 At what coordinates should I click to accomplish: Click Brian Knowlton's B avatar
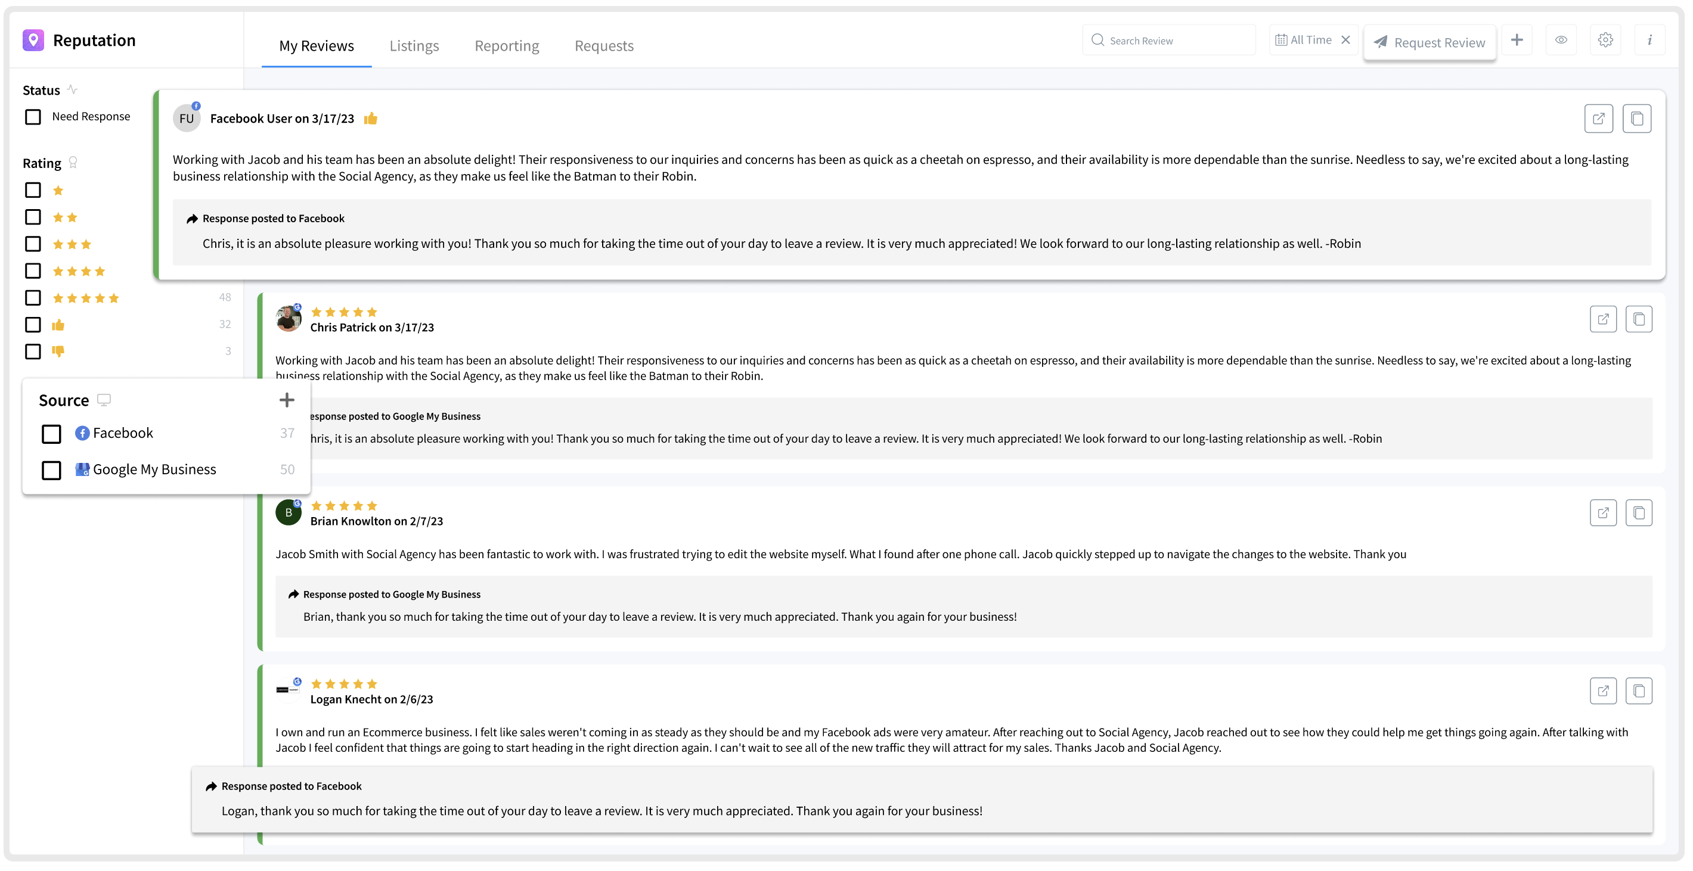click(x=289, y=512)
